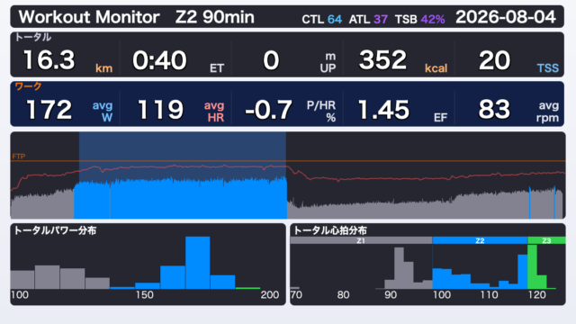Select the tallest blue bar in power distribution

(x=198, y=263)
